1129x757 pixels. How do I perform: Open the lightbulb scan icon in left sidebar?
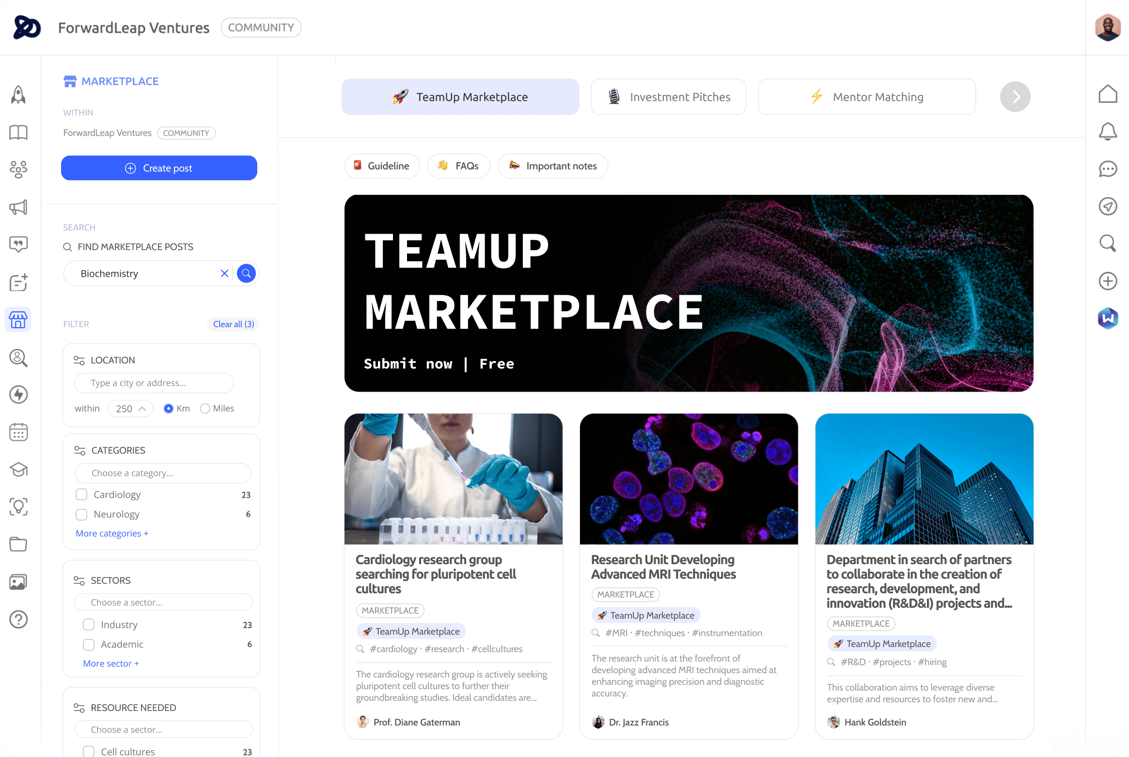(x=18, y=506)
